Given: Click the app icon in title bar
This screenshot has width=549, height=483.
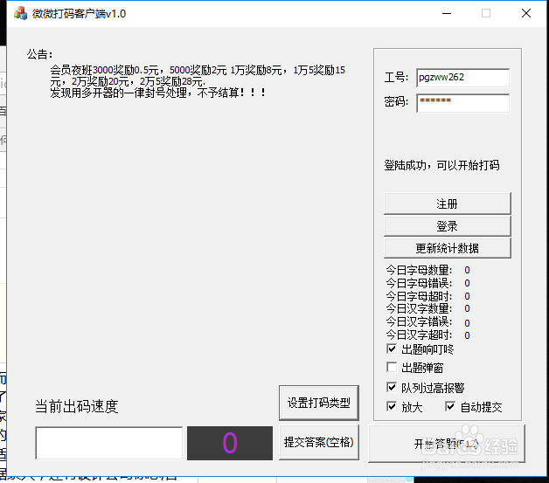Looking at the screenshot, I should [x=20, y=13].
